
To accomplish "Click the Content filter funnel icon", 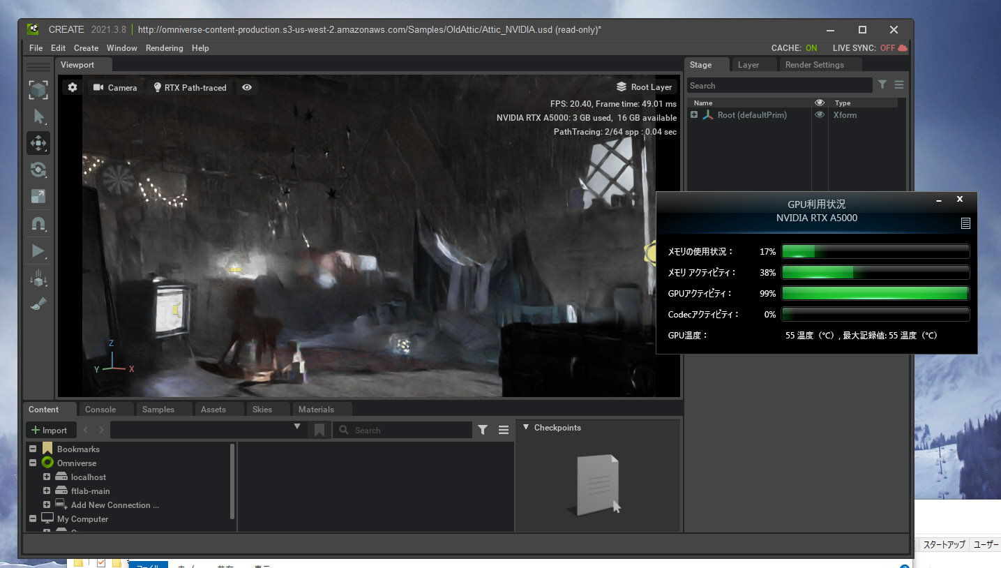I will (483, 430).
